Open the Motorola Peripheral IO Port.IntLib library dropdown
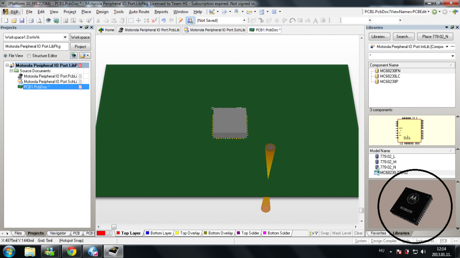The image size is (460, 258). pos(447,47)
